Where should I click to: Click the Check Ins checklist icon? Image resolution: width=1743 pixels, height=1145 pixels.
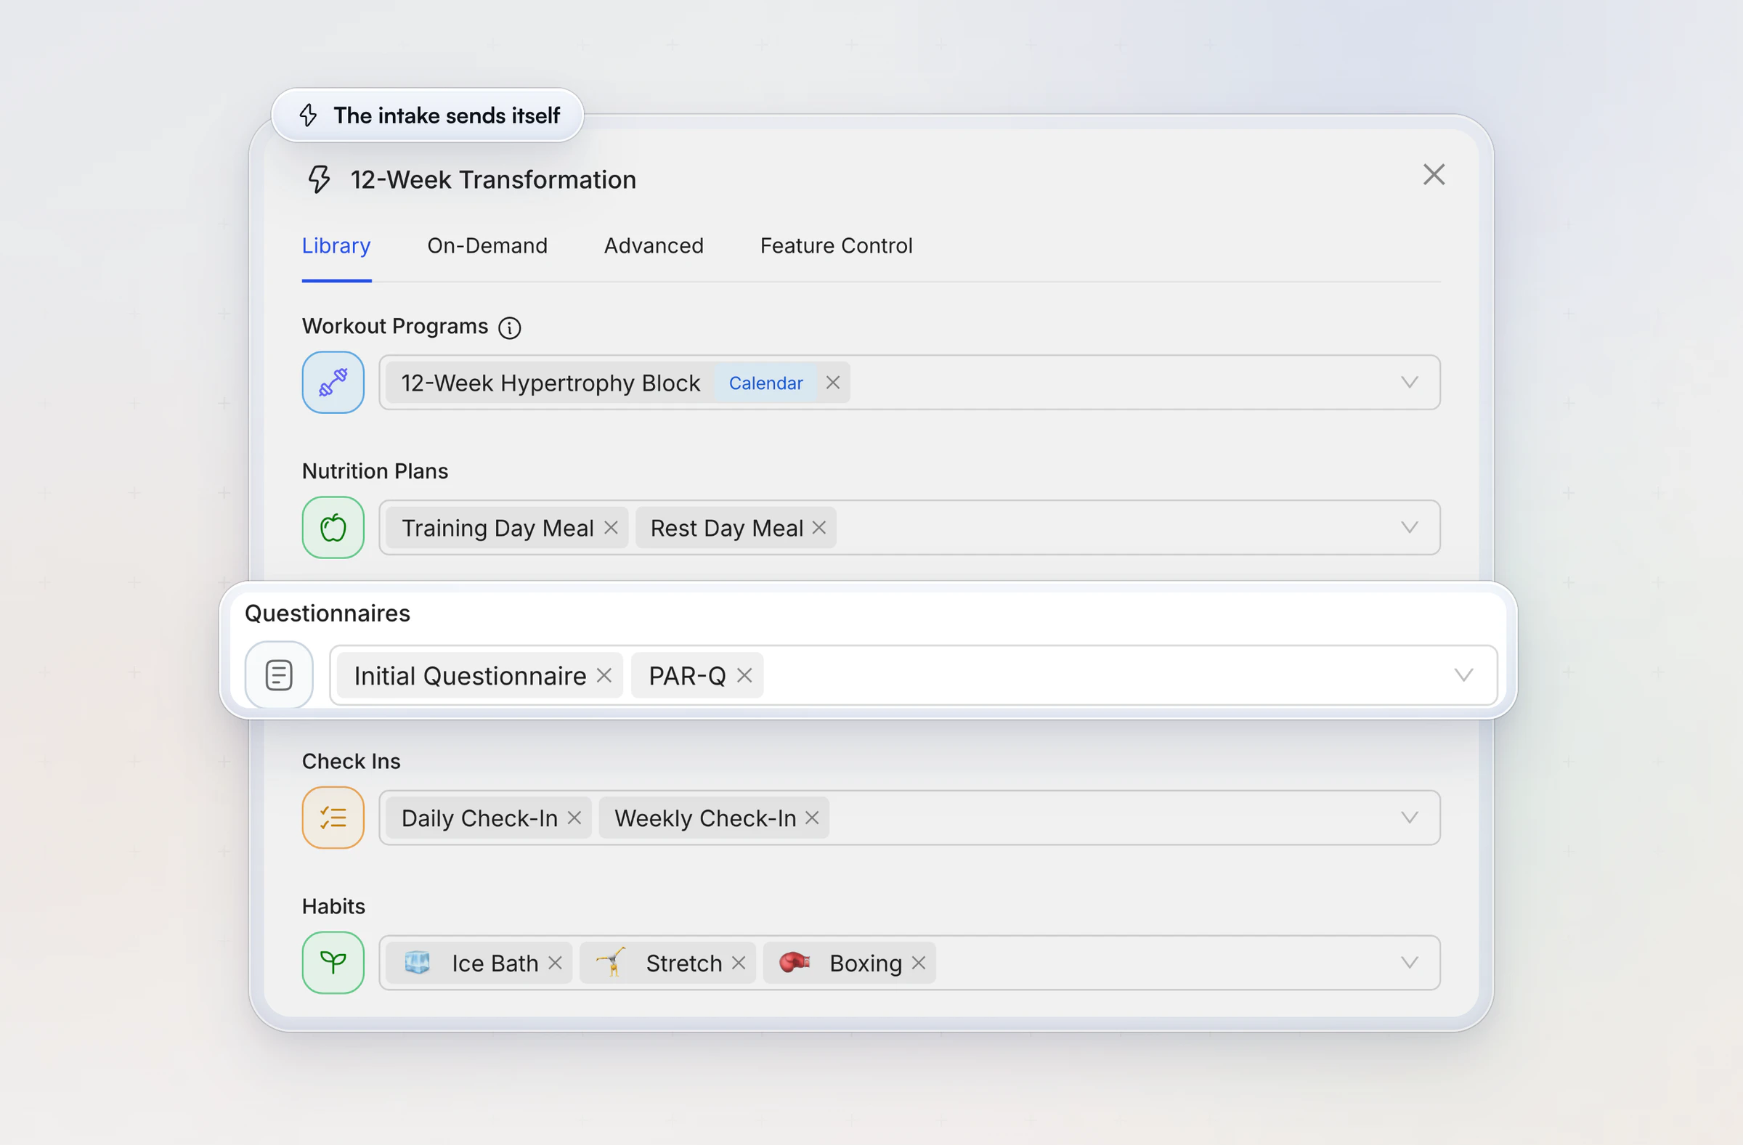333,817
